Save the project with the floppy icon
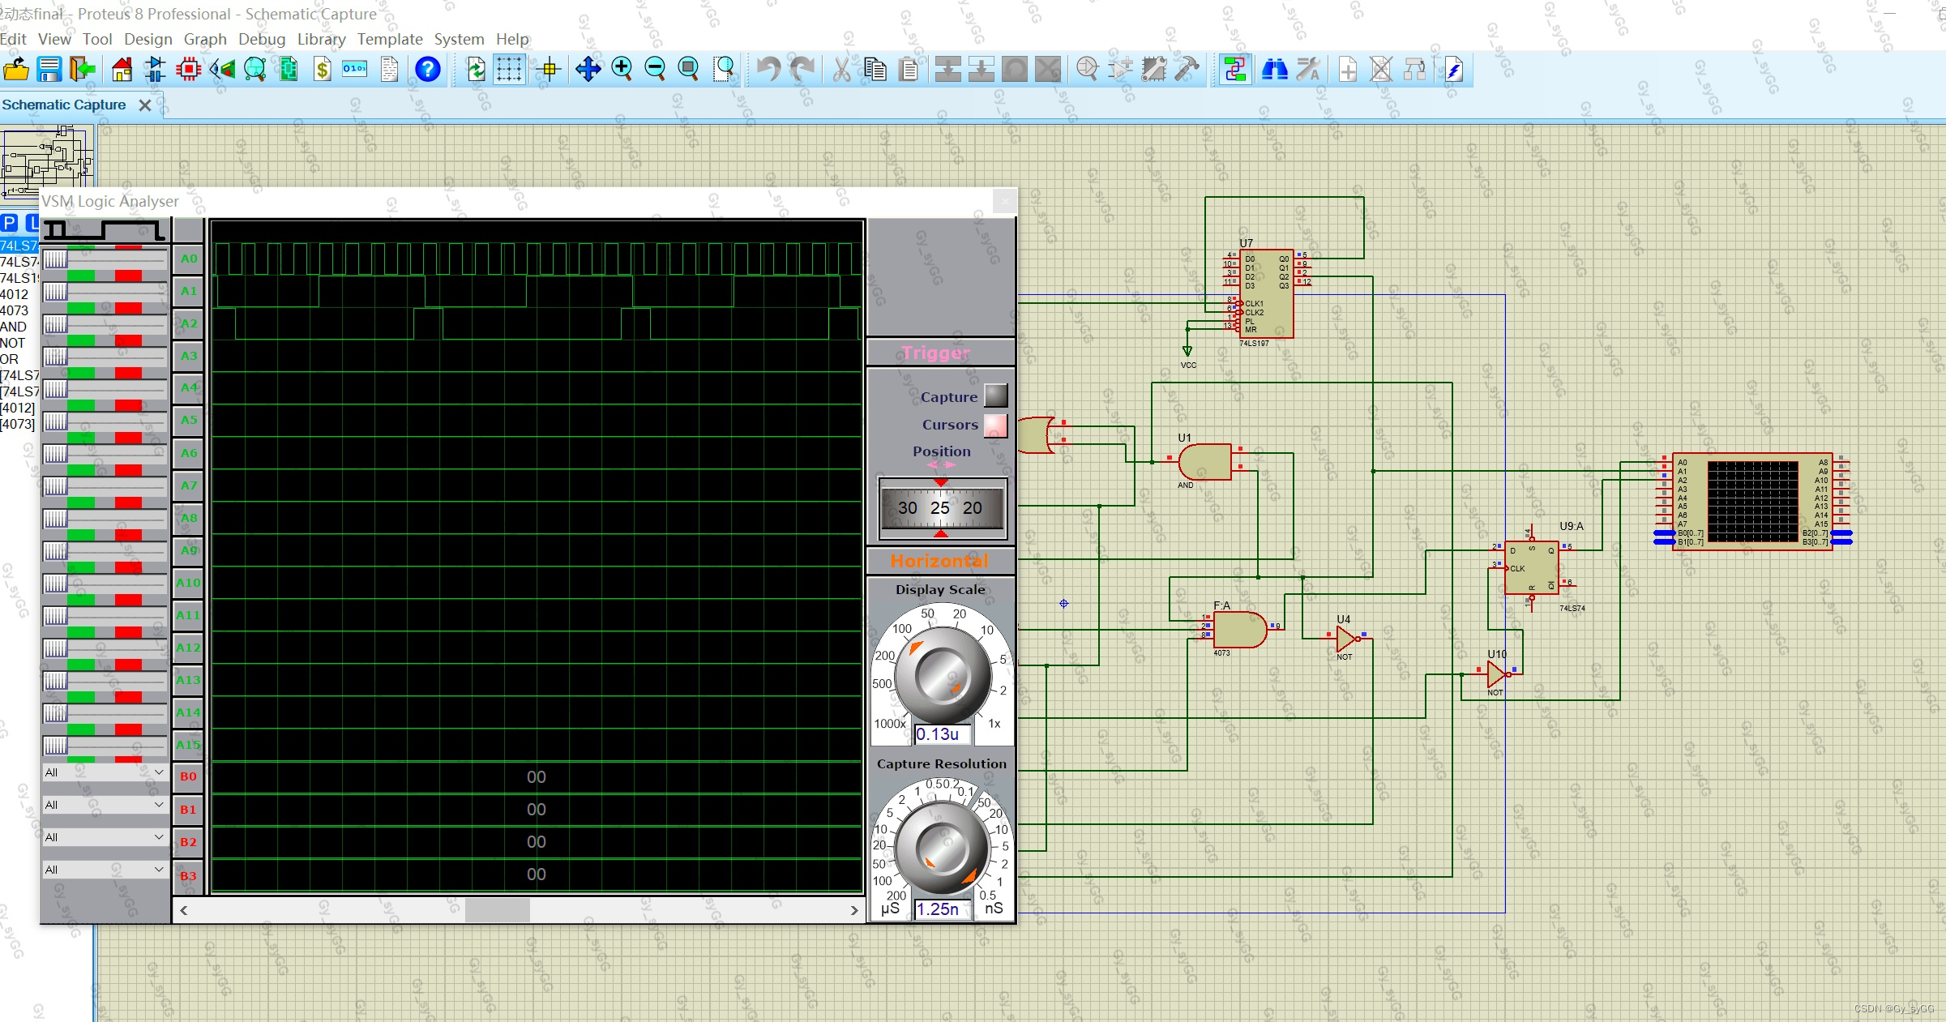 pos(49,70)
